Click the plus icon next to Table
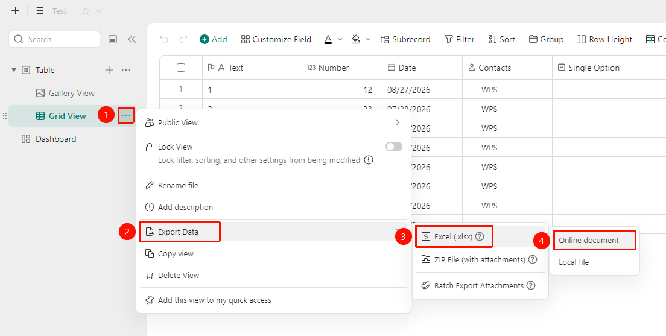The image size is (666, 336). coord(109,70)
